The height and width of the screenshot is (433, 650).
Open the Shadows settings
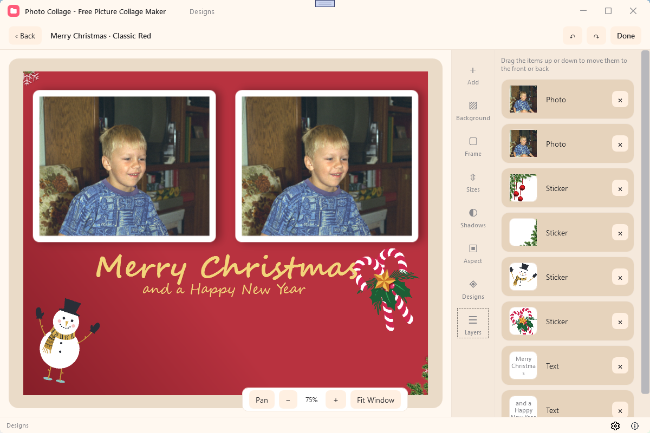coord(473,219)
